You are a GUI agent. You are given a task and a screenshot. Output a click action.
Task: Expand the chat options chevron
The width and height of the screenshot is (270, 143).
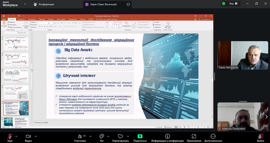point(108,136)
